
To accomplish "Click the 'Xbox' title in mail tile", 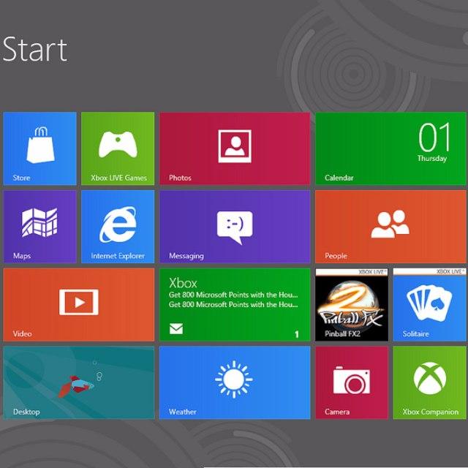I will click(x=183, y=283).
